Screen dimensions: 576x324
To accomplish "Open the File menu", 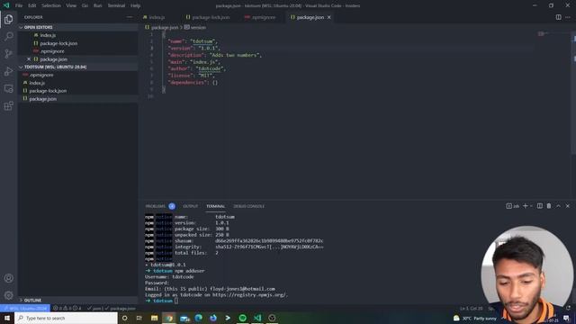I will pyautogui.click(x=19, y=5).
